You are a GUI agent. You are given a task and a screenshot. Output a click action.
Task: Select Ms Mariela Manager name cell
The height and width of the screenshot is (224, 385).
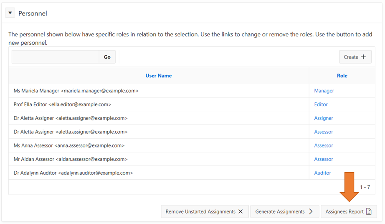(x=159, y=91)
